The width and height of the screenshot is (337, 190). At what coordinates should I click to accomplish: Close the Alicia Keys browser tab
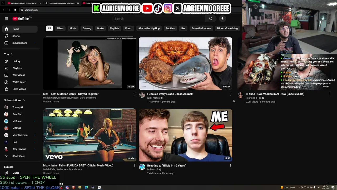40,3
